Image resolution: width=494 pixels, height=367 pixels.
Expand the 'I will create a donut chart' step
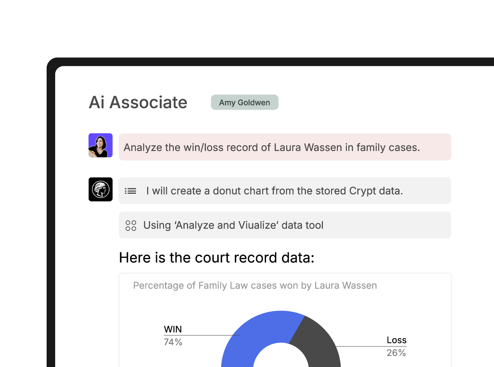285,191
